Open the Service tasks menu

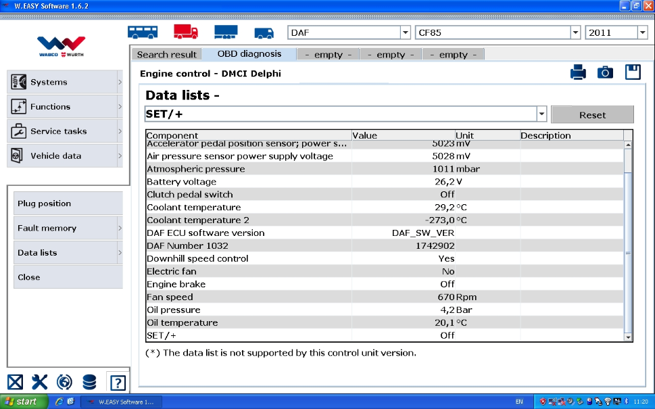[x=65, y=131]
